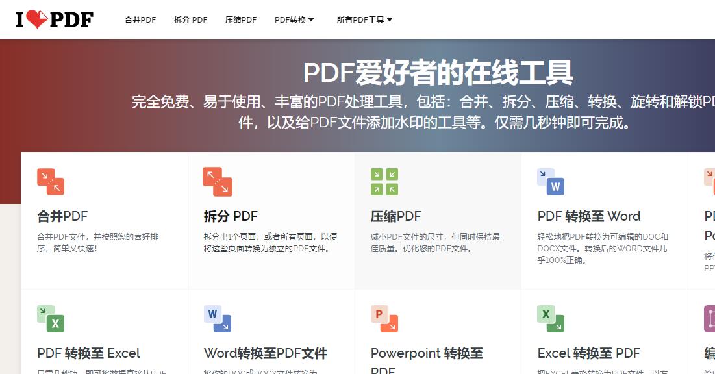This screenshot has height=374, width=715.
Task: Open the PDF 转换至 Word card title
Action: tap(588, 216)
